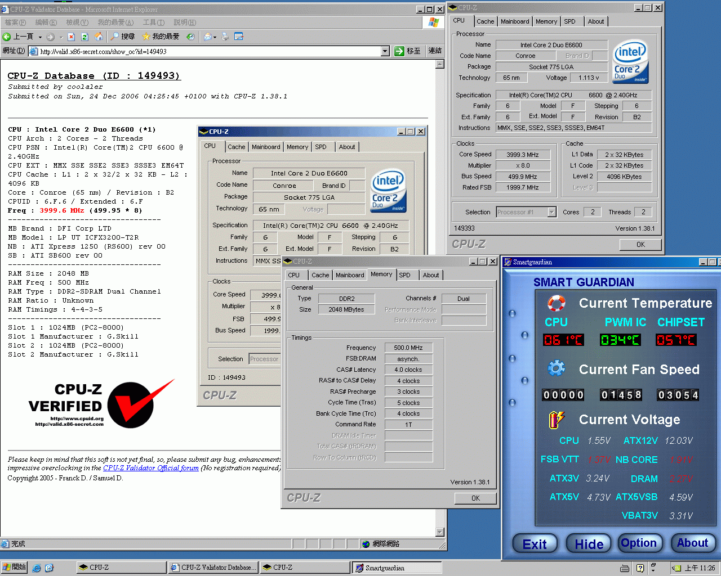
Task: Open Search with the magnifier icon
Action: (115, 37)
